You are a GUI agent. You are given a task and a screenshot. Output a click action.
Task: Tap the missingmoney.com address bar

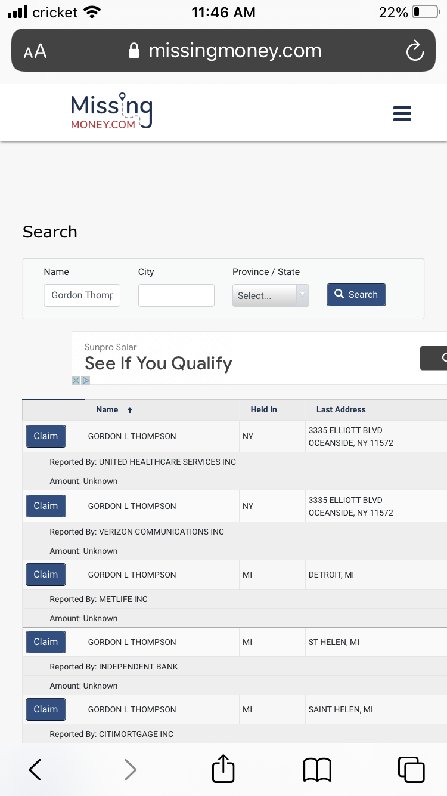[x=223, y=51]
